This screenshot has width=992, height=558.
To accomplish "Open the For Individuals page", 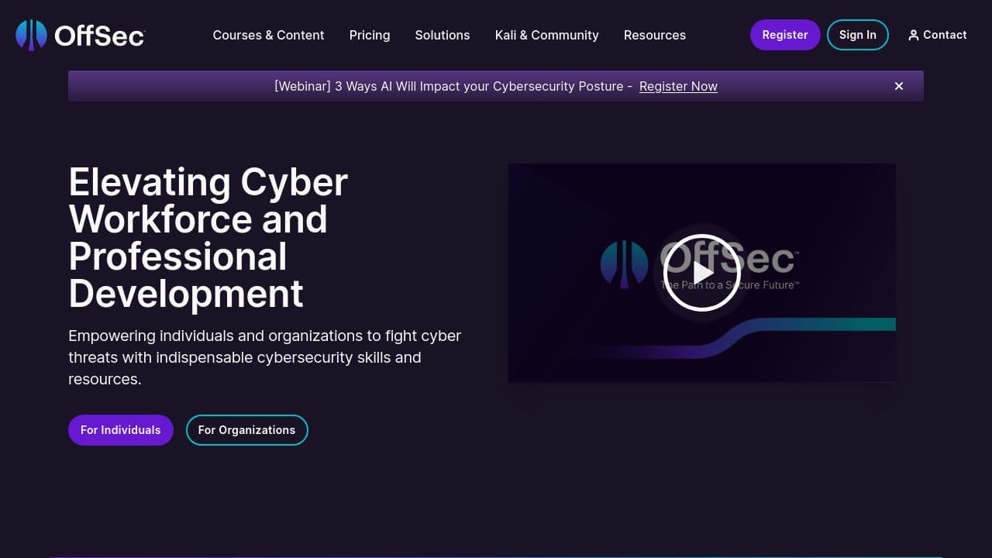I will (120, 430).
